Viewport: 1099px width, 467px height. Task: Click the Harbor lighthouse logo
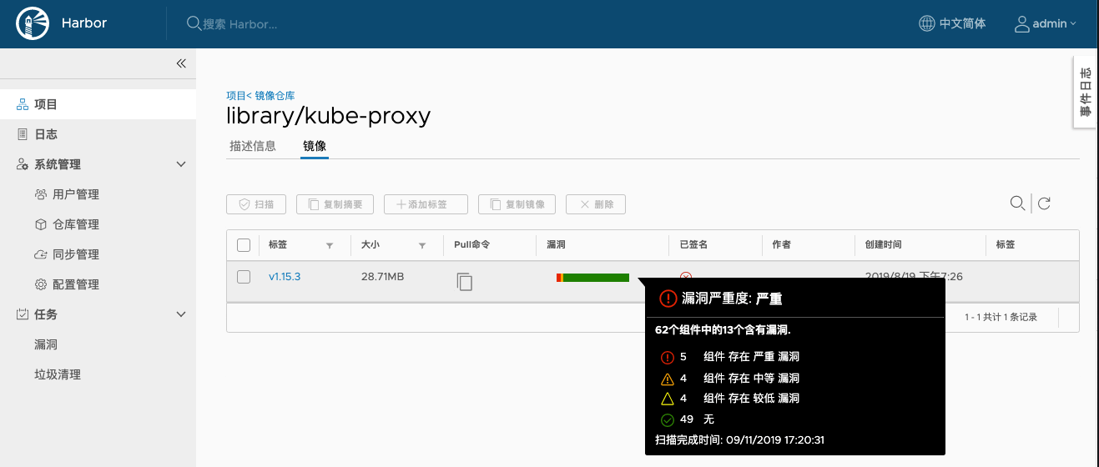click(x=33, y=23)
